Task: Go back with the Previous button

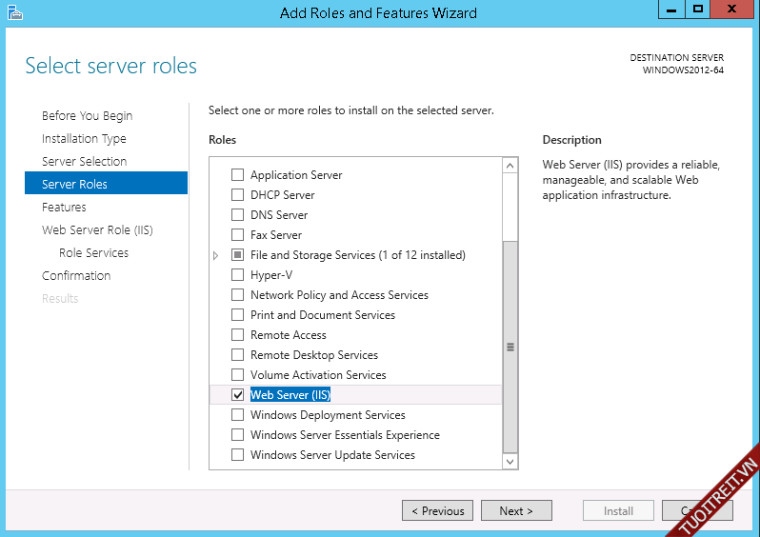Action: (x=437, y=511)
